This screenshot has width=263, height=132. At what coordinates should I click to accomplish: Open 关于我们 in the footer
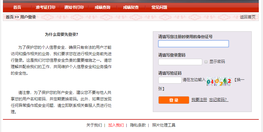coord(94,125)
